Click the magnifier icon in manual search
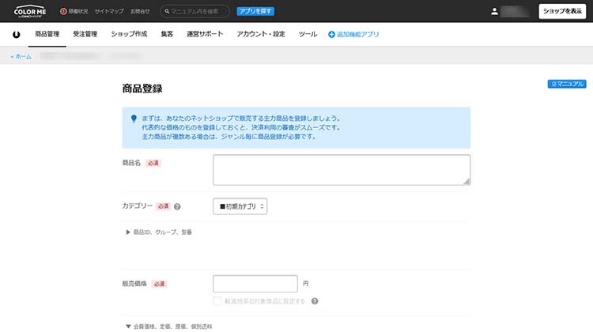This screenshot has width=593, height=332. (167, 11)
